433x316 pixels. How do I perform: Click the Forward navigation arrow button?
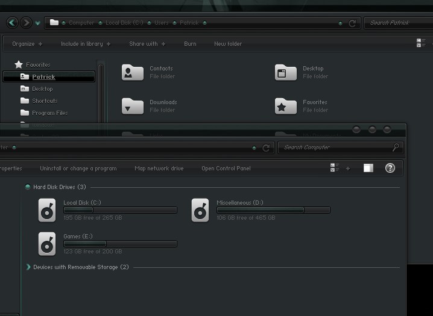pyautogui.click(x=26, y=23)
